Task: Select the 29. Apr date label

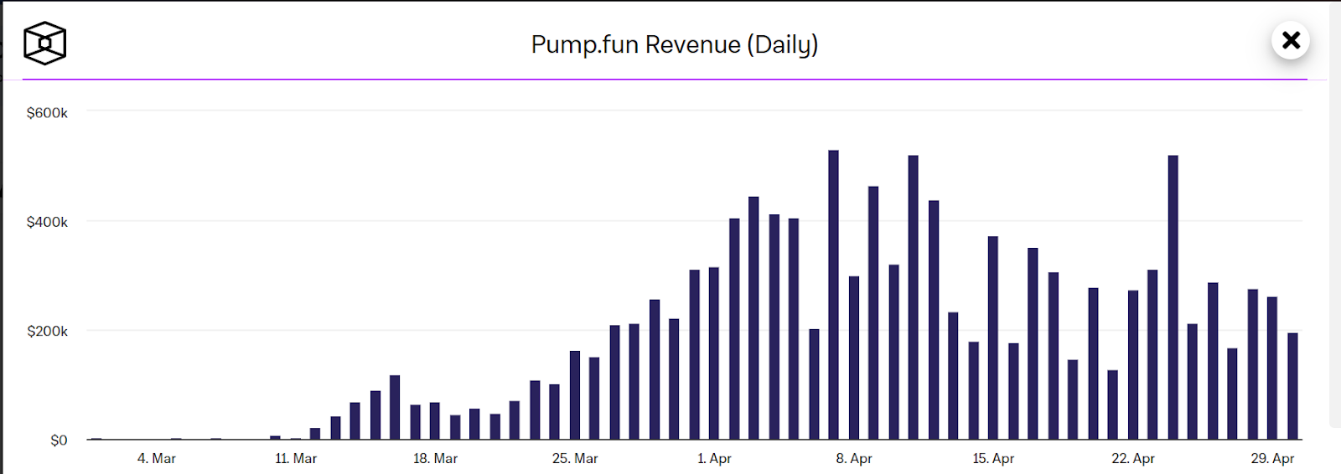Action: (1272, 459)
